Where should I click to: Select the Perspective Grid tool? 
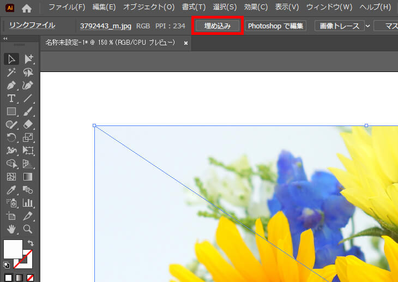click(28, 164)
